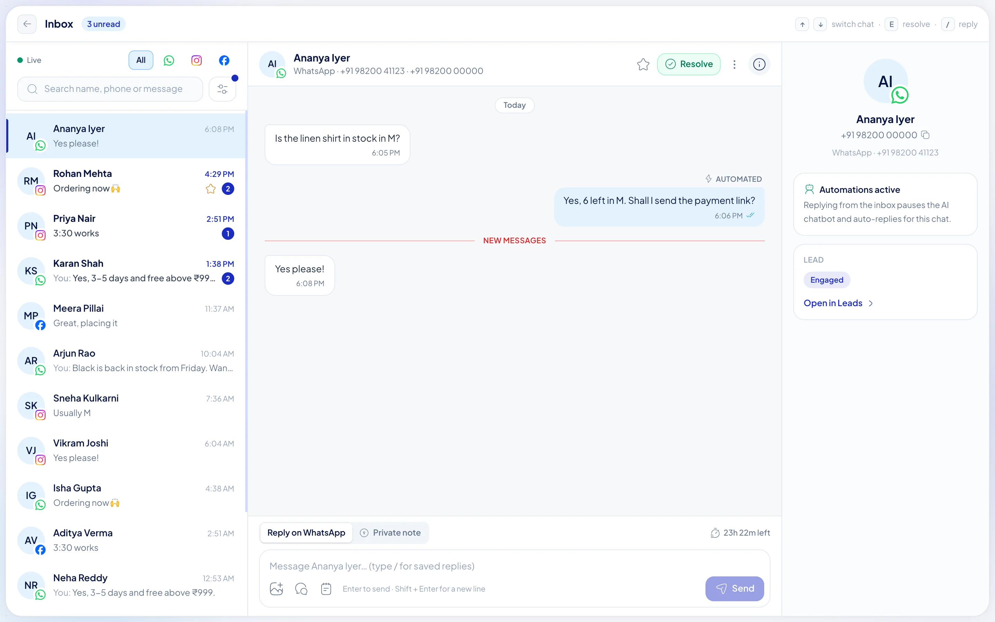Open Neha Reddy conversation

[x=126, y=585]
